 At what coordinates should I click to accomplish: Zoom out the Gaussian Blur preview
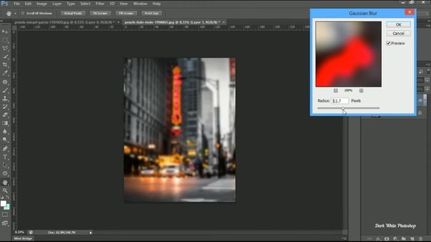pyautogui.click(x=335, y=91)
